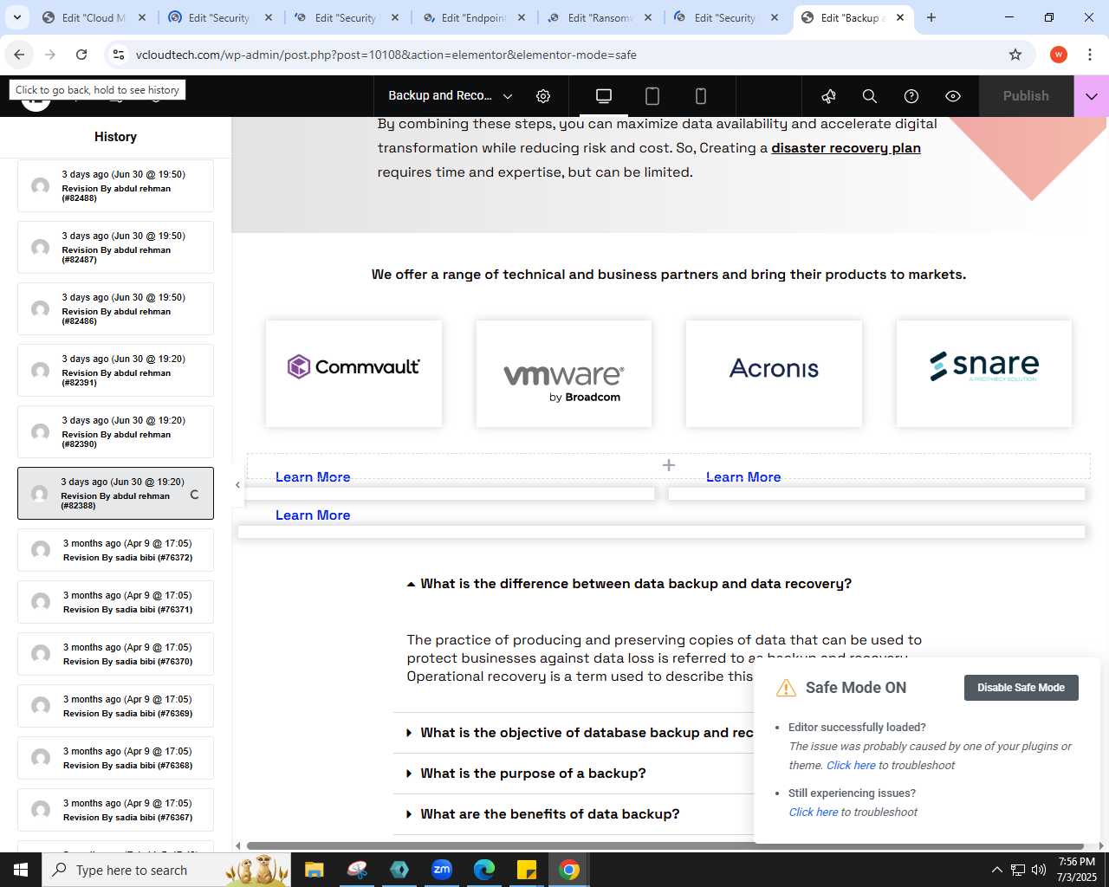Open a new browser tab with plus
1109x887 pixels.
(931, 17)
